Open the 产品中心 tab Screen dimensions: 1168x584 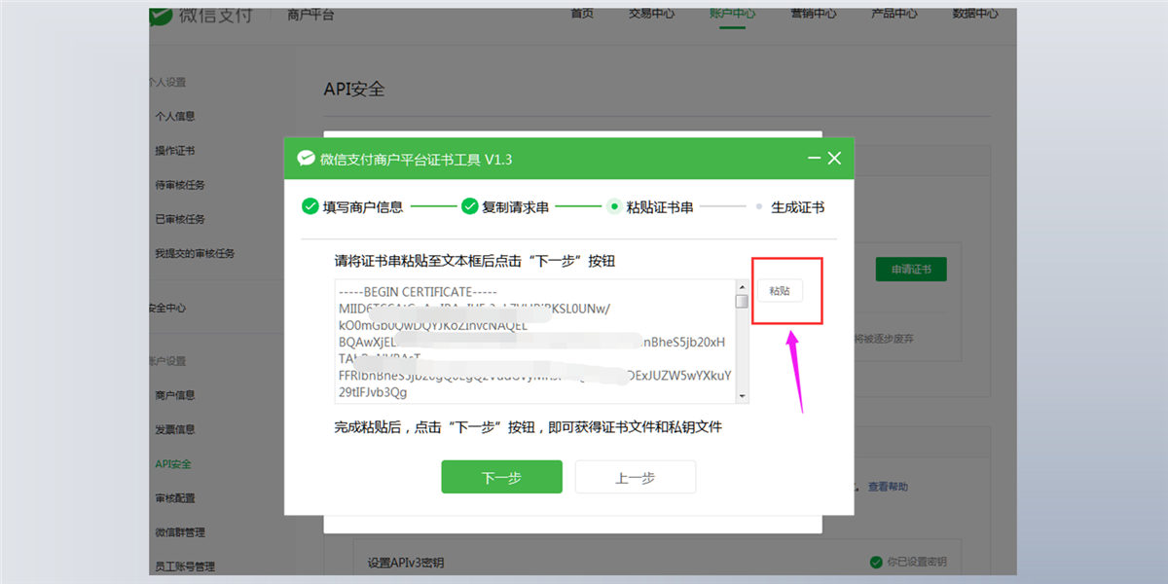(x=894, y=14)
